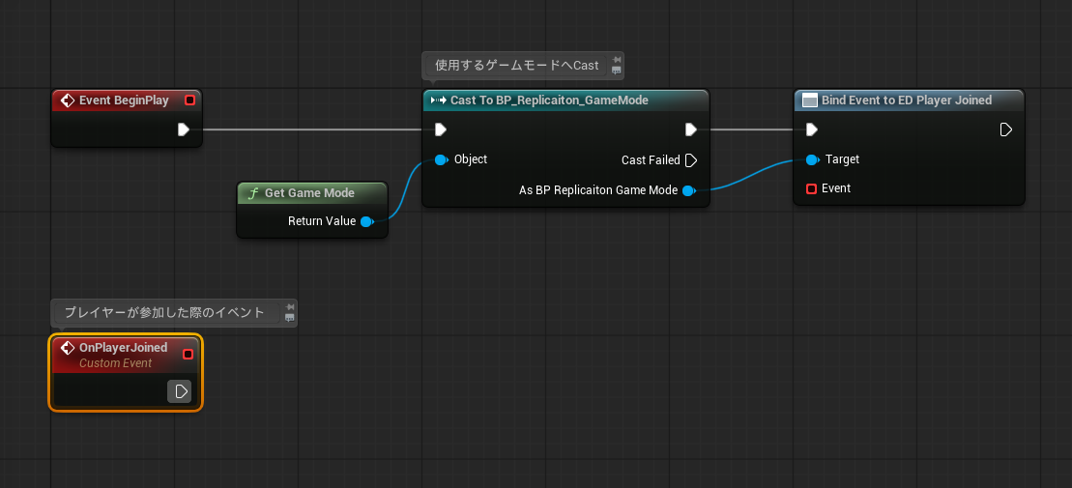The width and height of the screenshot is (1072, 488).
Task: Click the Cast node execution output pin
Action: point(691,129)
